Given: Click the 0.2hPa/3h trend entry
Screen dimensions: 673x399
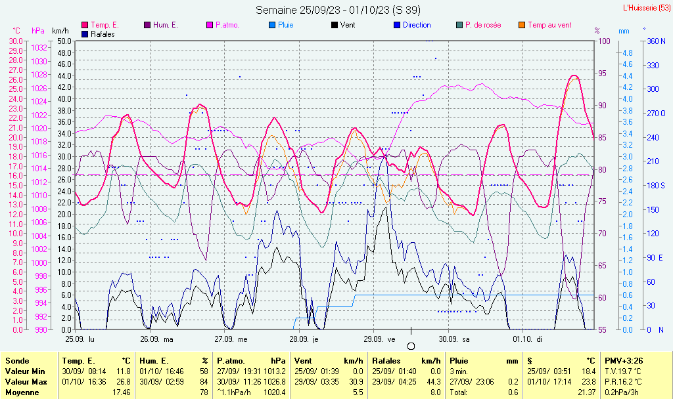Looking at the screenshot, I should point(622,392).
